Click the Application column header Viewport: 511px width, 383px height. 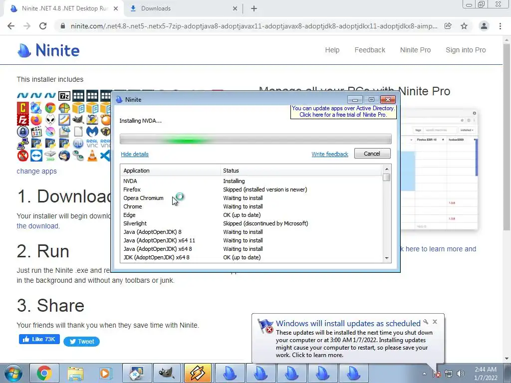coord(171,171)
